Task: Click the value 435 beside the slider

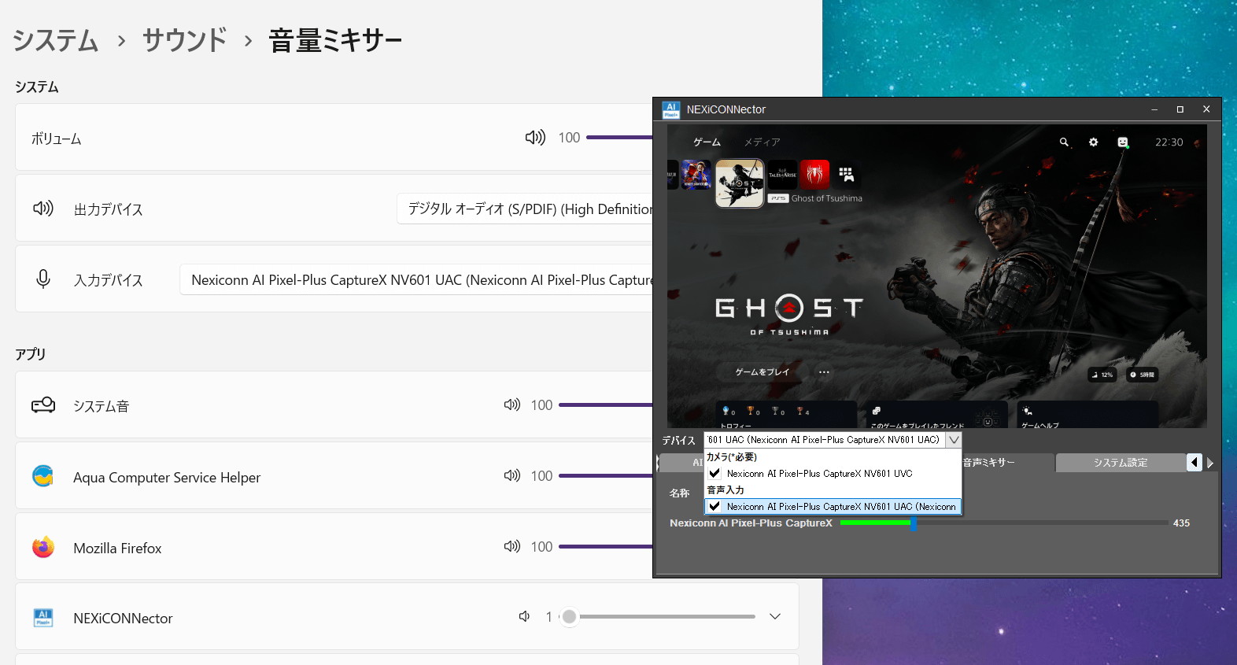Action: [1181, 523]
